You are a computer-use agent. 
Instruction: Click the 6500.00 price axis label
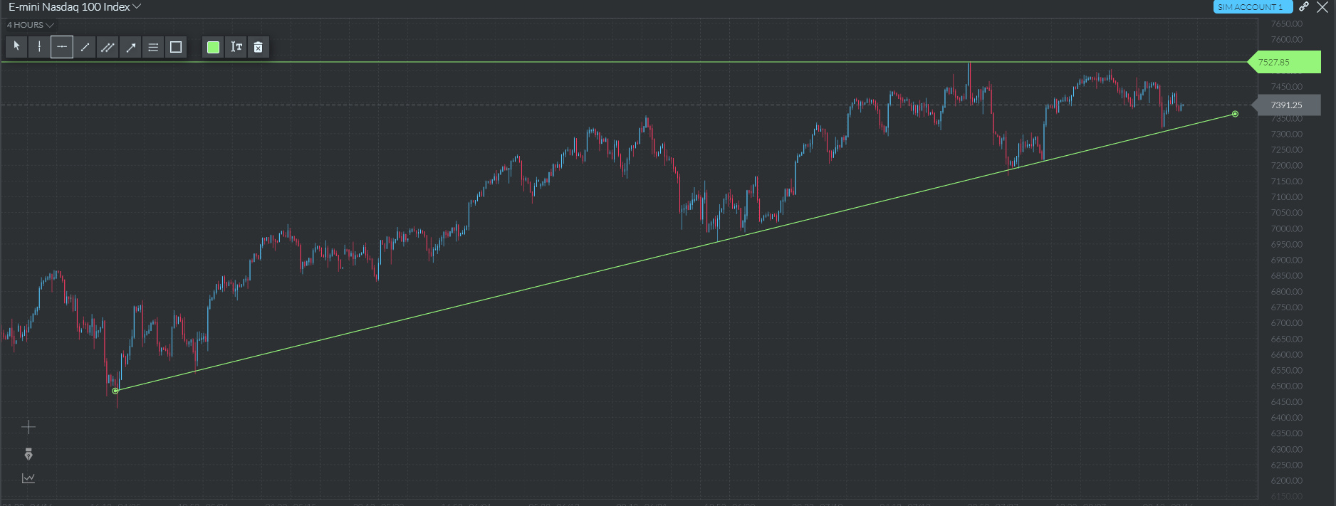coord(1286,386)
